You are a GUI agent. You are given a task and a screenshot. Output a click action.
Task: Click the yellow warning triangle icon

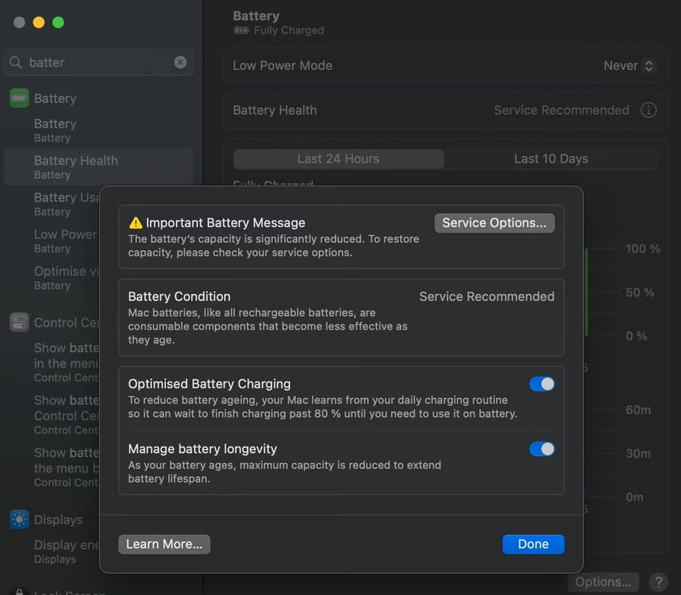135,223
